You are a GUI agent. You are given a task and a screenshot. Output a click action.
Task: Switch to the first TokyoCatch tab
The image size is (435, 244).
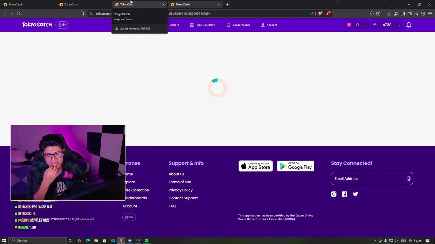(x=28, y=4)
